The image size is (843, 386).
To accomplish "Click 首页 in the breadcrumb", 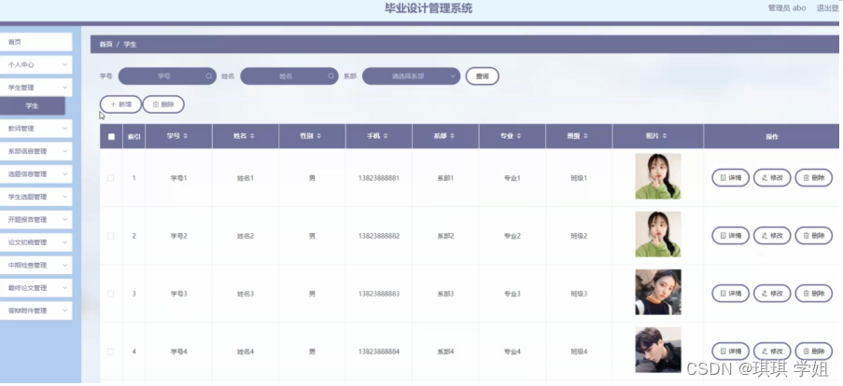I will point(105,45).
